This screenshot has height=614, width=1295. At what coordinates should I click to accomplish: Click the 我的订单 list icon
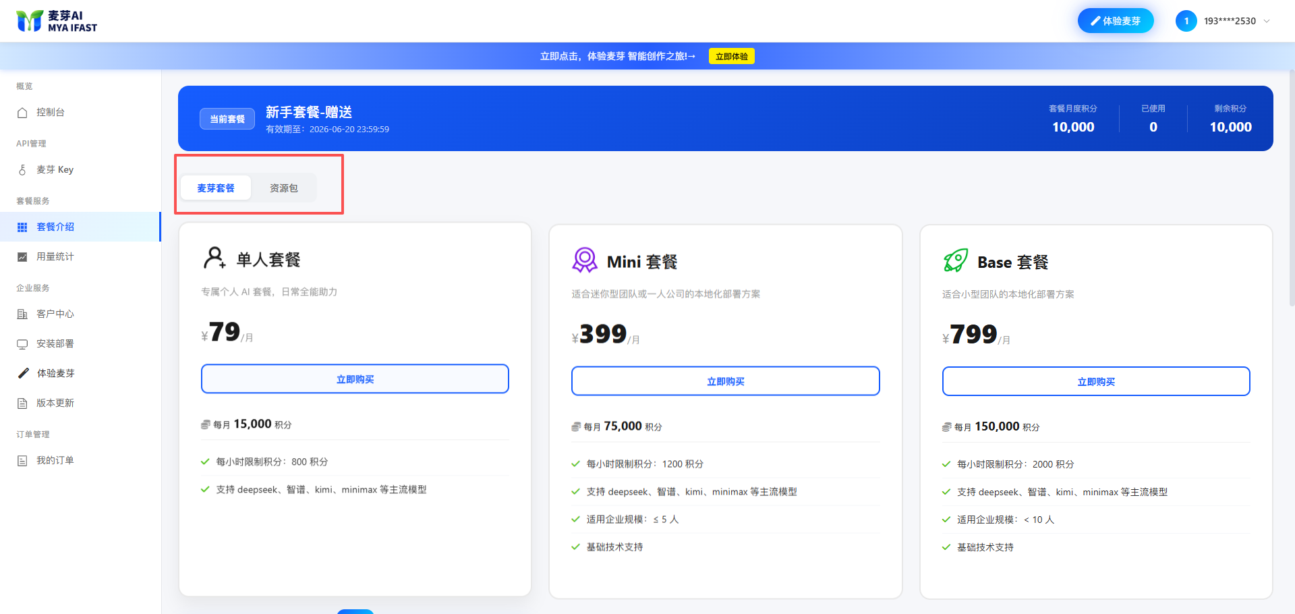coord(22,461)
